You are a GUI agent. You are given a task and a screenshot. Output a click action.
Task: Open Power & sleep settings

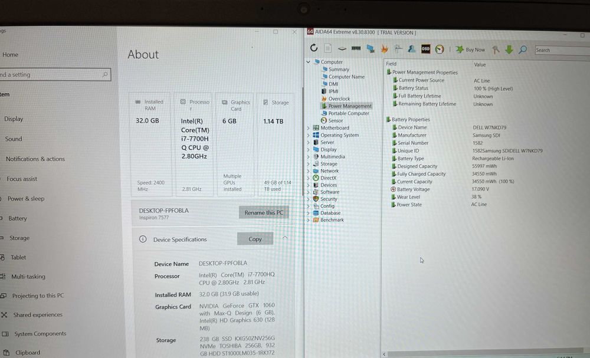point(26,199)
